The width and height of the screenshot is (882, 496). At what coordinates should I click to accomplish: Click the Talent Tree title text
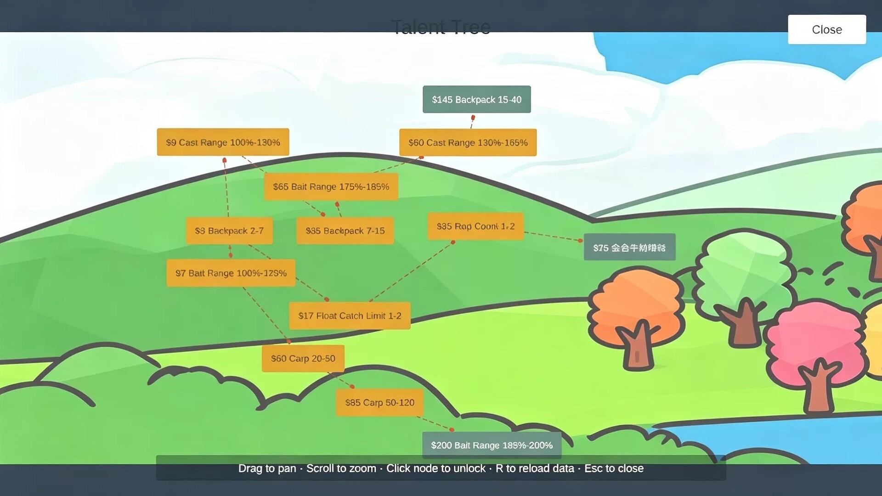(x=441, y=27)
